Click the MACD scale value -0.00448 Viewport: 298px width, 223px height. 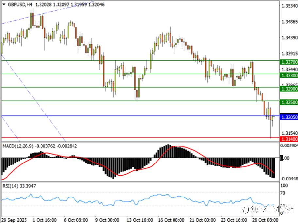[289, 179]
